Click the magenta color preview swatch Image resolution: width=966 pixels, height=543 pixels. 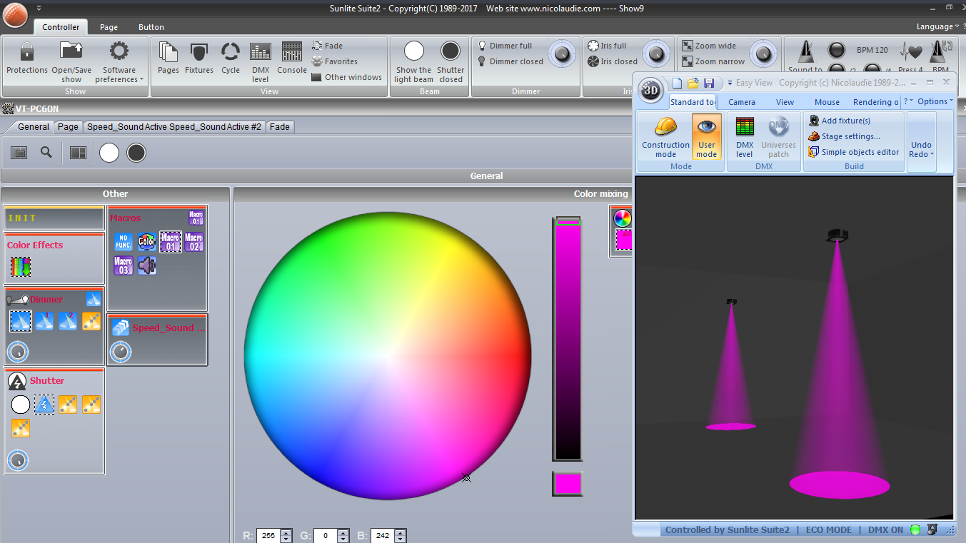(568, 484)
